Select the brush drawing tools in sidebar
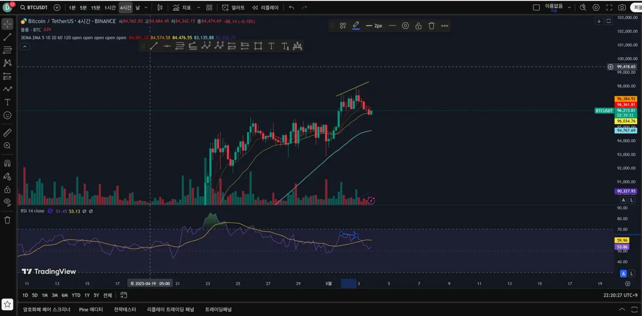The height and width of the screenshot is (316, 642). pyautogui.click(x=7, y=89)
